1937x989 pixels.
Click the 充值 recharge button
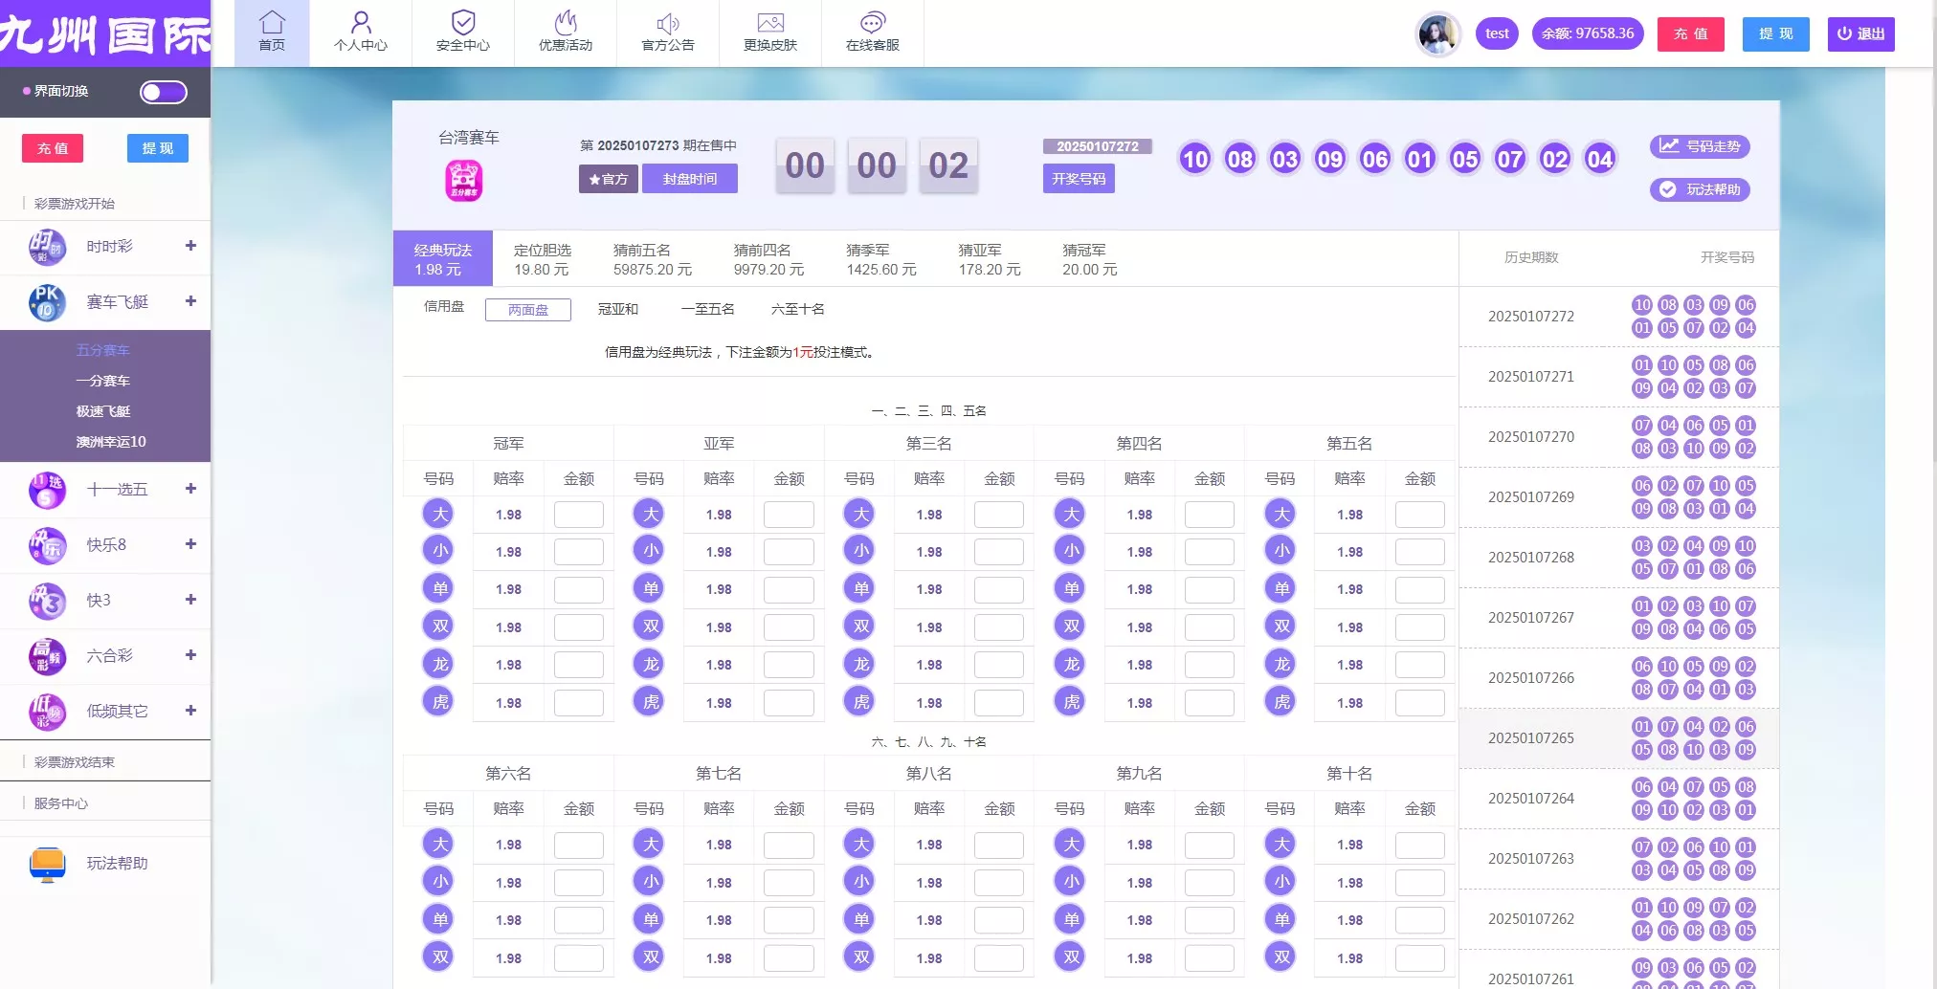point(1690,33)
